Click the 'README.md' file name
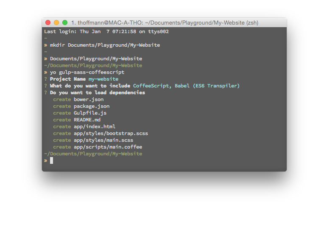 tap(87, 120)
